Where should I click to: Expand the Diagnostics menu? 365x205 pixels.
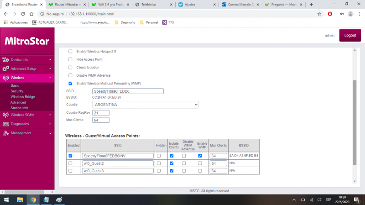coord(27,124)
